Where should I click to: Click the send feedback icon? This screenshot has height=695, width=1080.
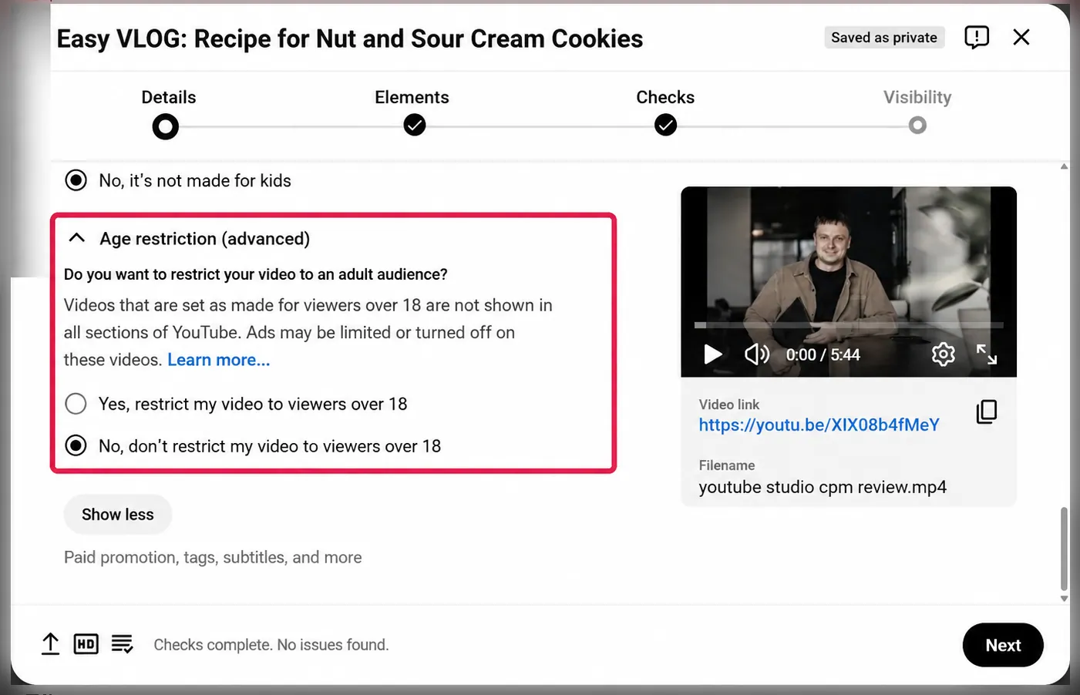(976, 37)
